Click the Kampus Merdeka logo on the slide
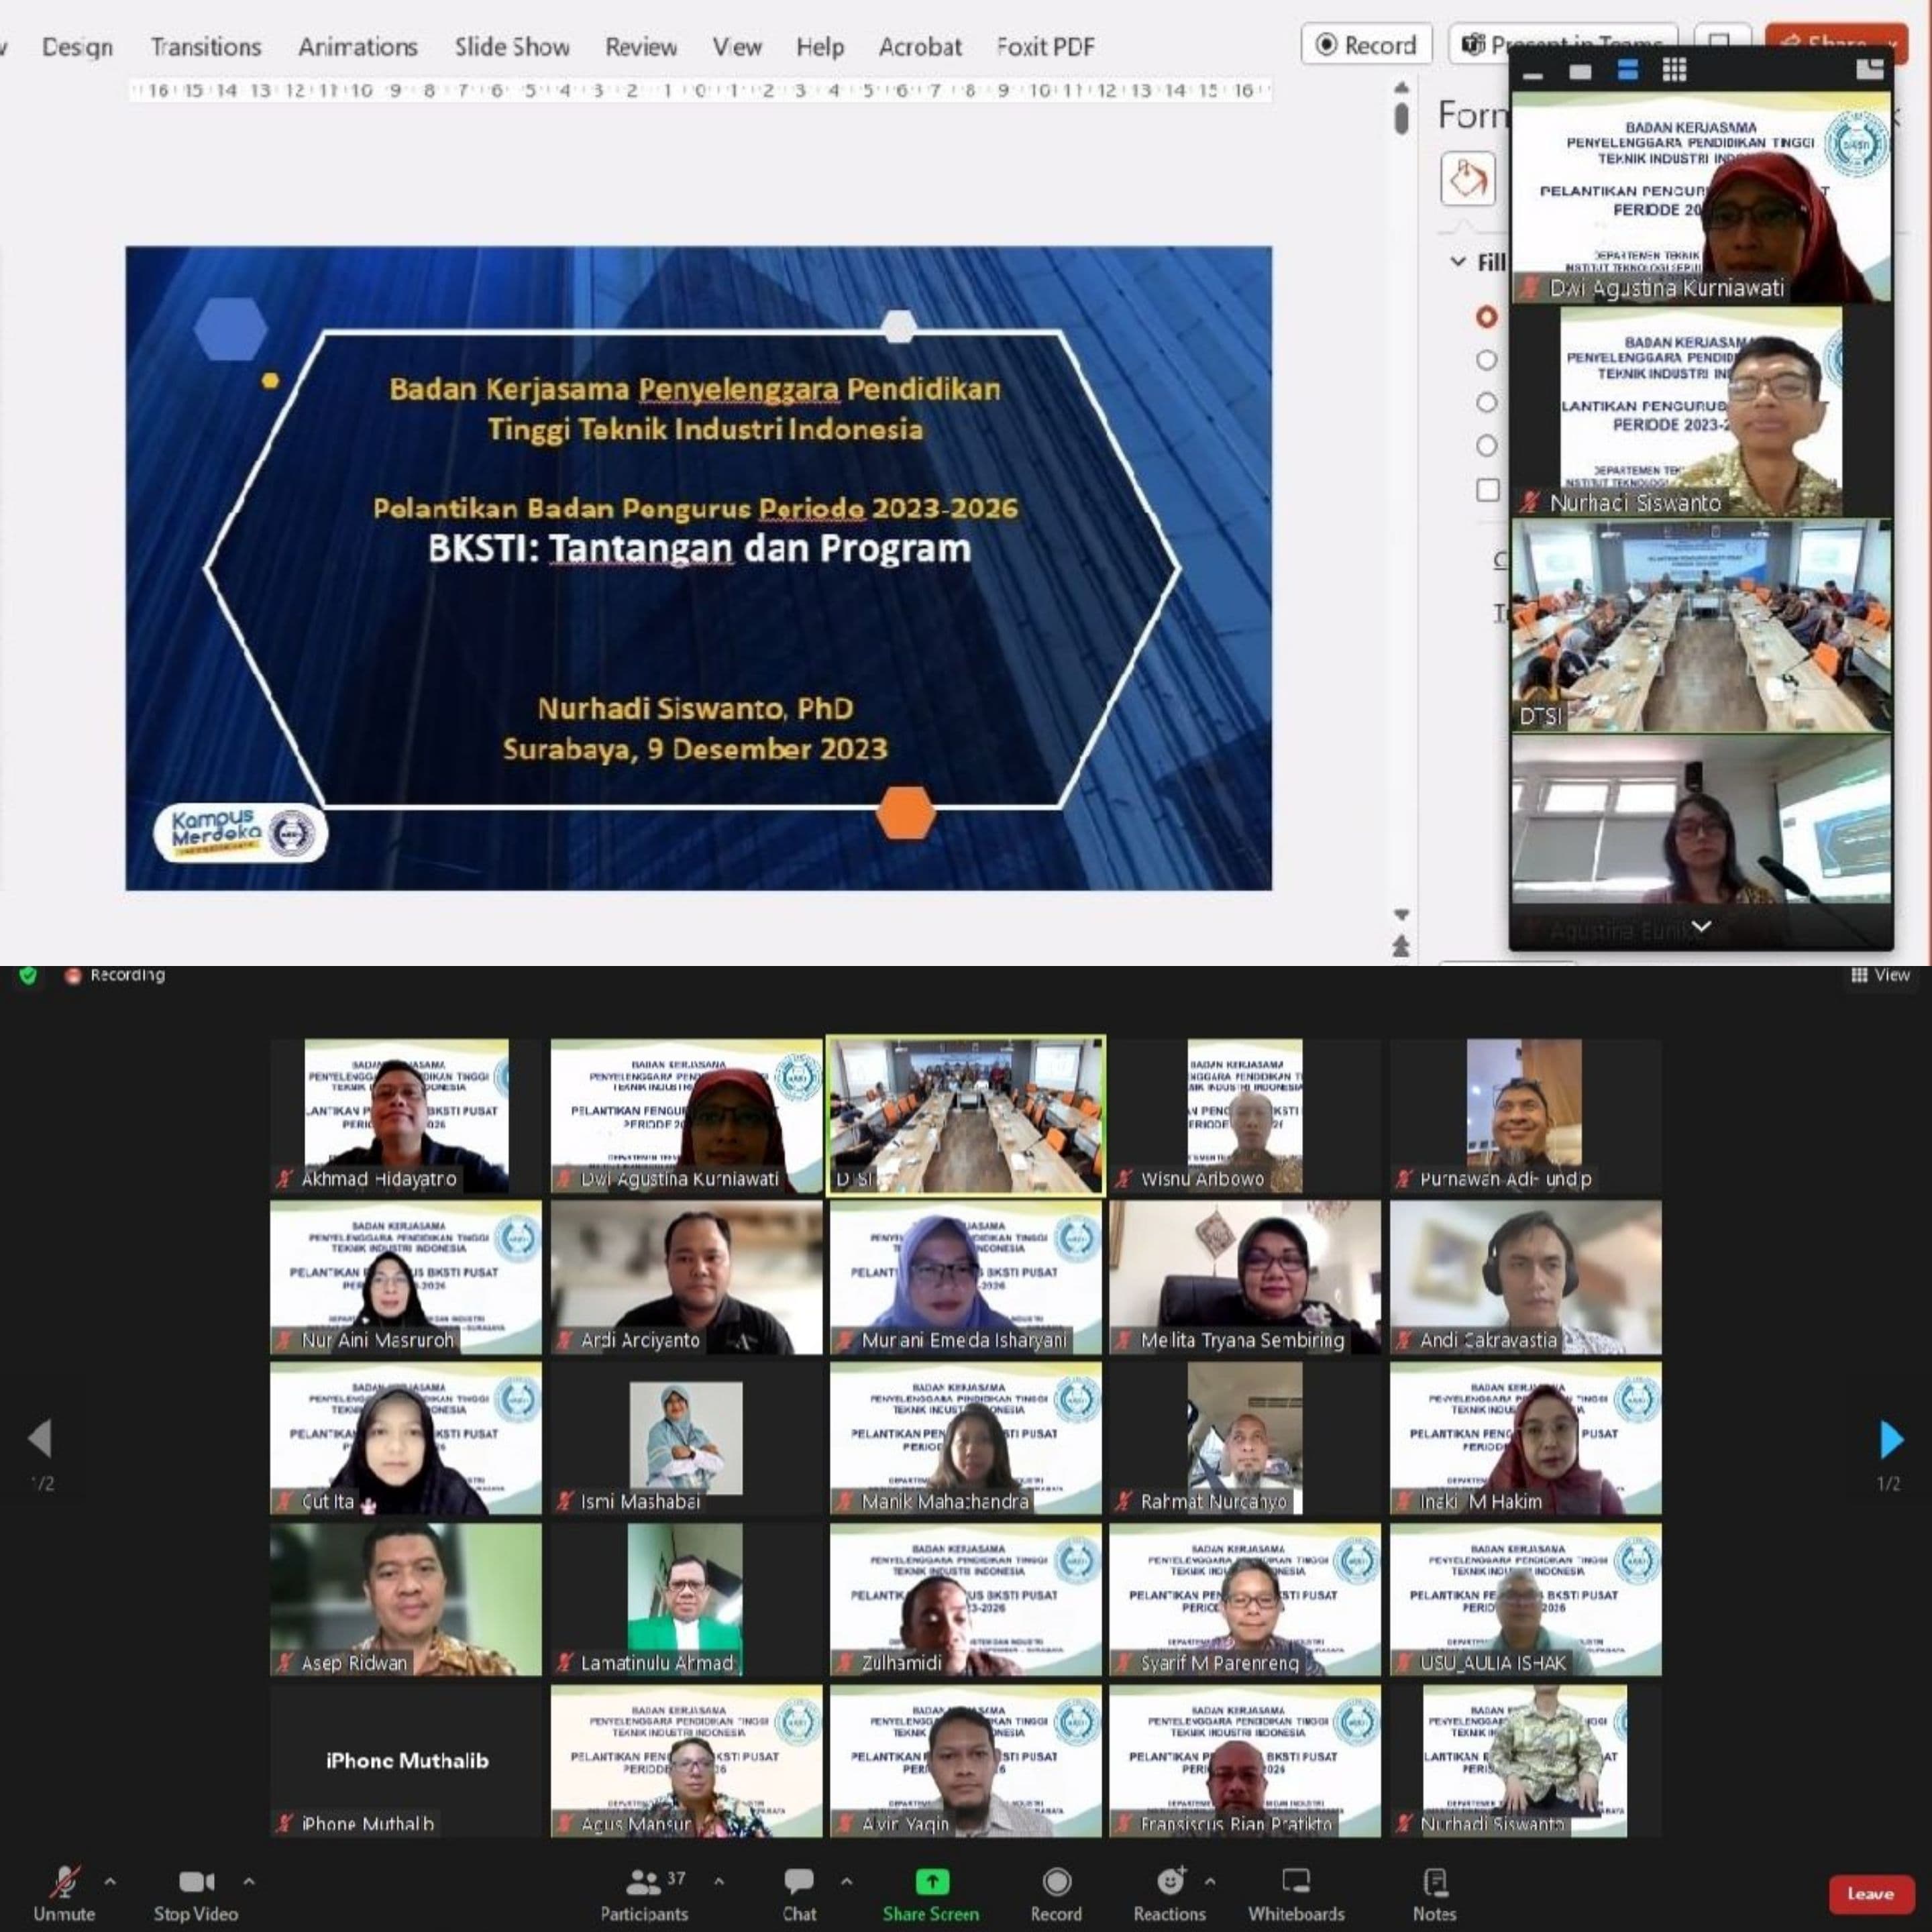The width and height of the screenshot is (1932, 1932). click(240, 832)
